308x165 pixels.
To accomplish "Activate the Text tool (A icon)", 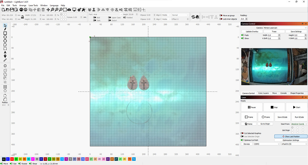I will click(x=5, y=52).
